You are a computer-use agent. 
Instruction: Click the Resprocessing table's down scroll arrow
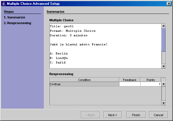[164, 103]
